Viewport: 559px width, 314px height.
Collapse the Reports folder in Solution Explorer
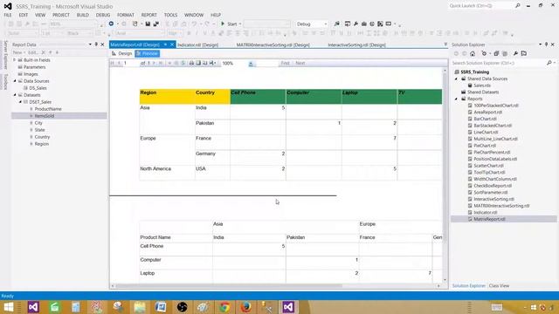456,99
